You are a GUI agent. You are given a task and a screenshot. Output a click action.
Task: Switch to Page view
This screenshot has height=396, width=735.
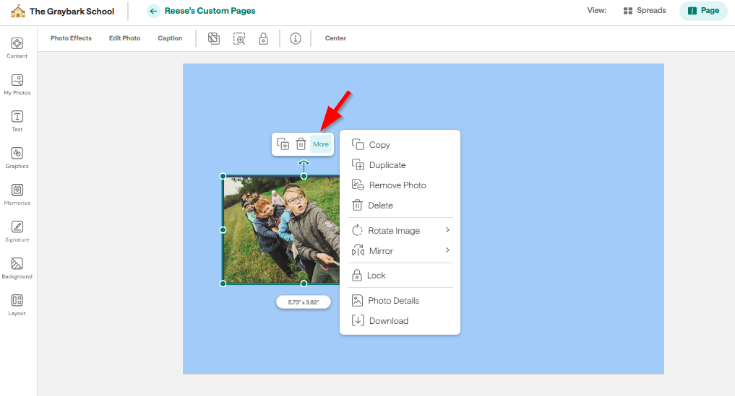pyautogui.click(x=703, y=10)
